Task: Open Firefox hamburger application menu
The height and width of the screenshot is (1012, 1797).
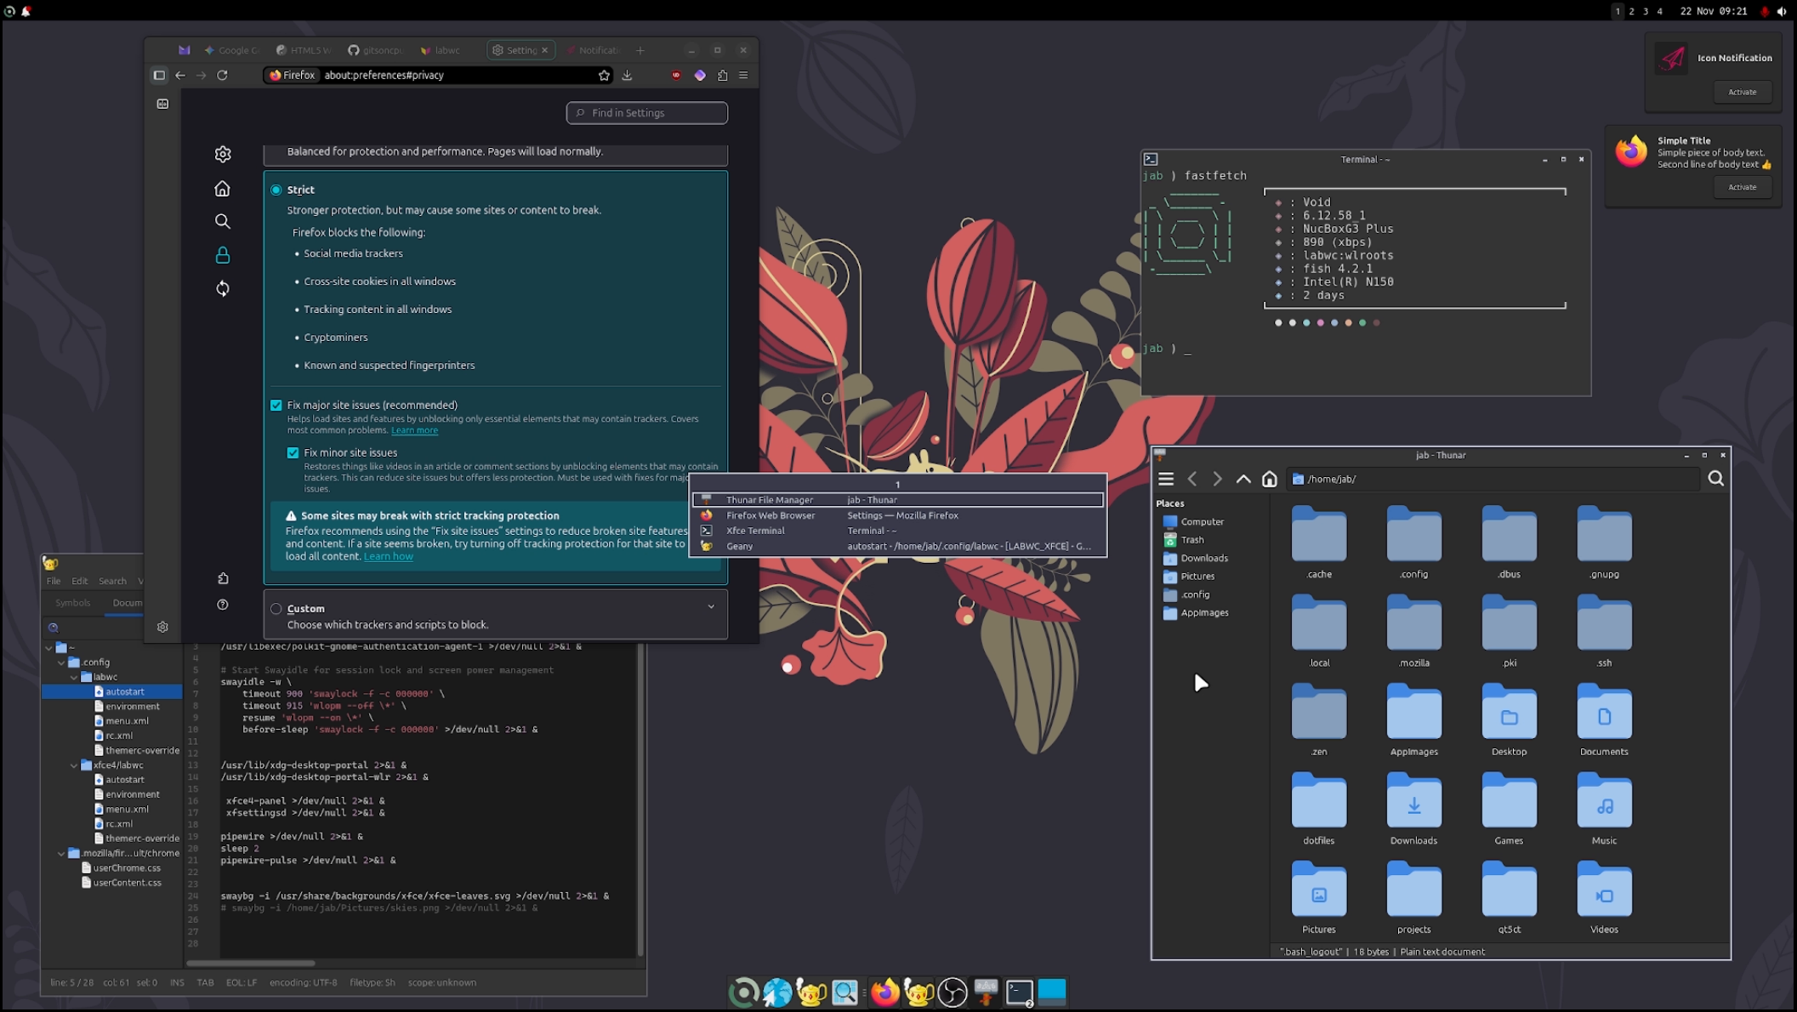Action: pyautogui.click(x=743, y=75)
